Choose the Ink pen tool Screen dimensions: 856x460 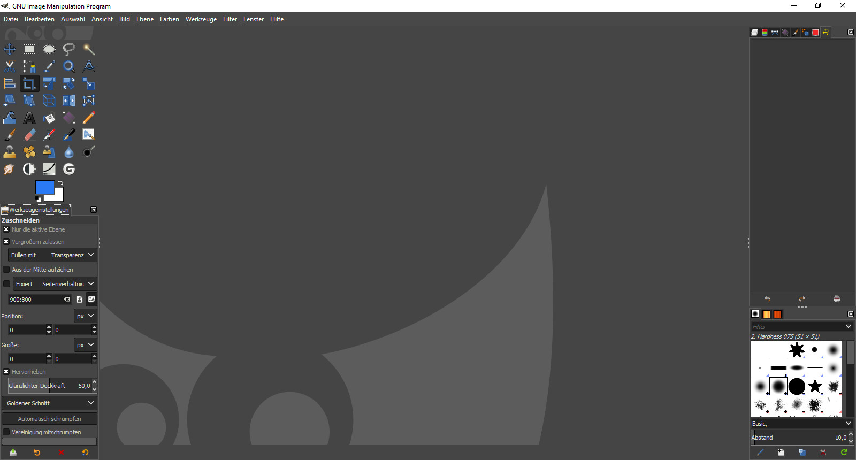(69, 135)
